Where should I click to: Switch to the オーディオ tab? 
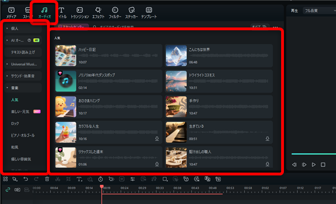click(44, 13)
